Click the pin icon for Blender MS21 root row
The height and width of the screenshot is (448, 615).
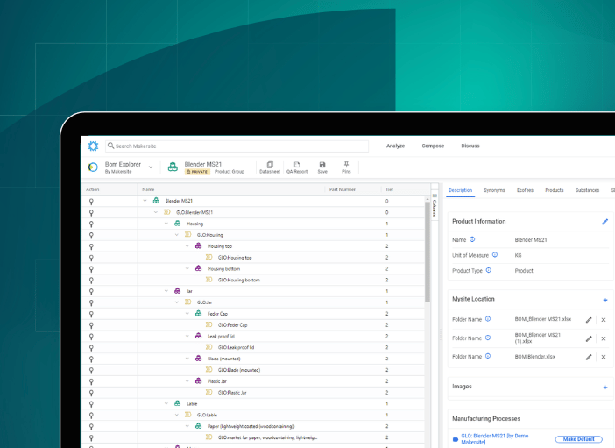[x=91, y=202]
